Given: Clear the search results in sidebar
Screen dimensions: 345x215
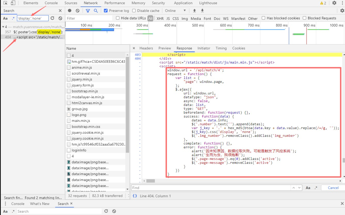Looking at the screenshot, I should [x=60, y=18].
